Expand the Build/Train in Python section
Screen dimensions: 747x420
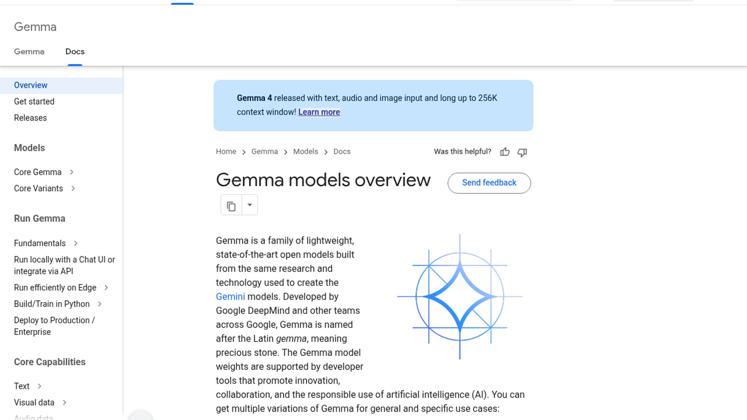100,304
